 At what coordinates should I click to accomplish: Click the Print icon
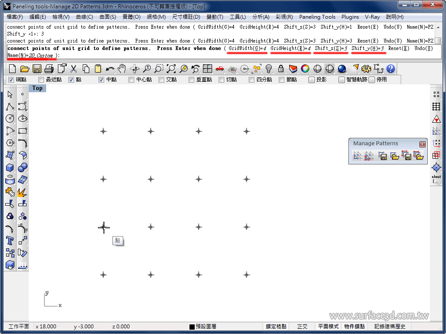tap(49, 69)
